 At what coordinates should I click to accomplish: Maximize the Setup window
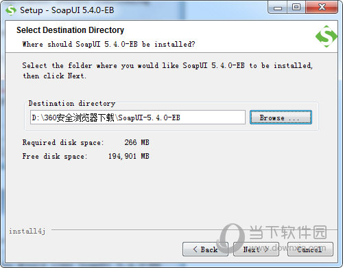coord(296,8)
